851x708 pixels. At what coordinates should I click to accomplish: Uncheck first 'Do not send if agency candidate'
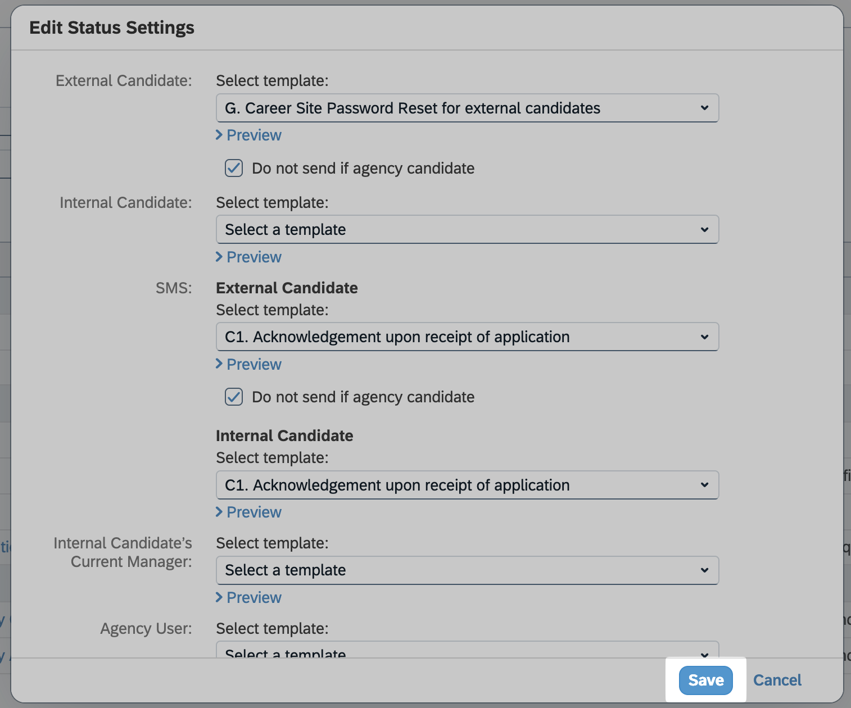tap(234, 168)
